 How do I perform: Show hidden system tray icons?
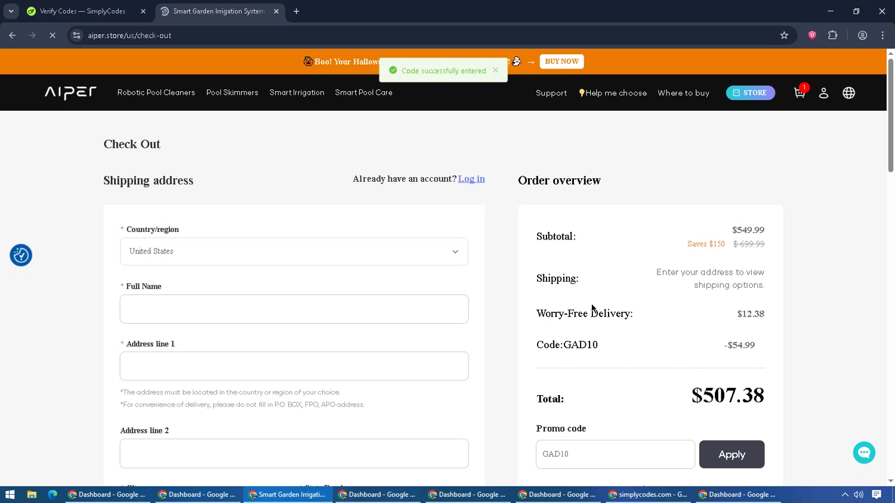(x=845, y=494)
